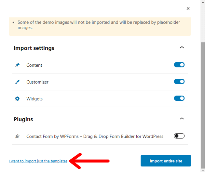Click 'I want to import just the templates'
The image size is (205, 172).
pyautogui.click(x=38, y=161)
